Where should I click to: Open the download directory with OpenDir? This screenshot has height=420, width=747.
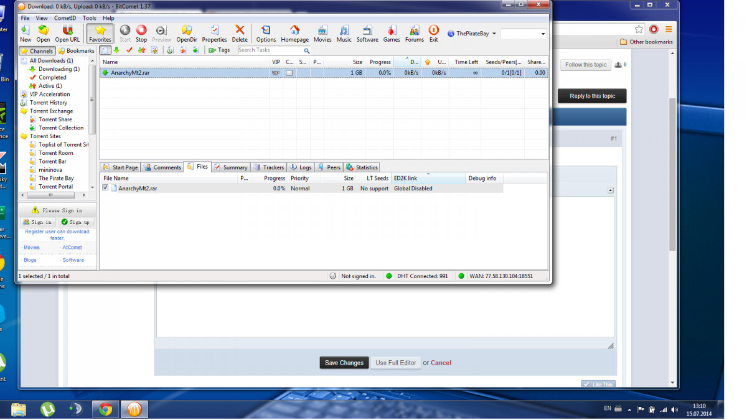pyautogui.click(x=186, y=34)
